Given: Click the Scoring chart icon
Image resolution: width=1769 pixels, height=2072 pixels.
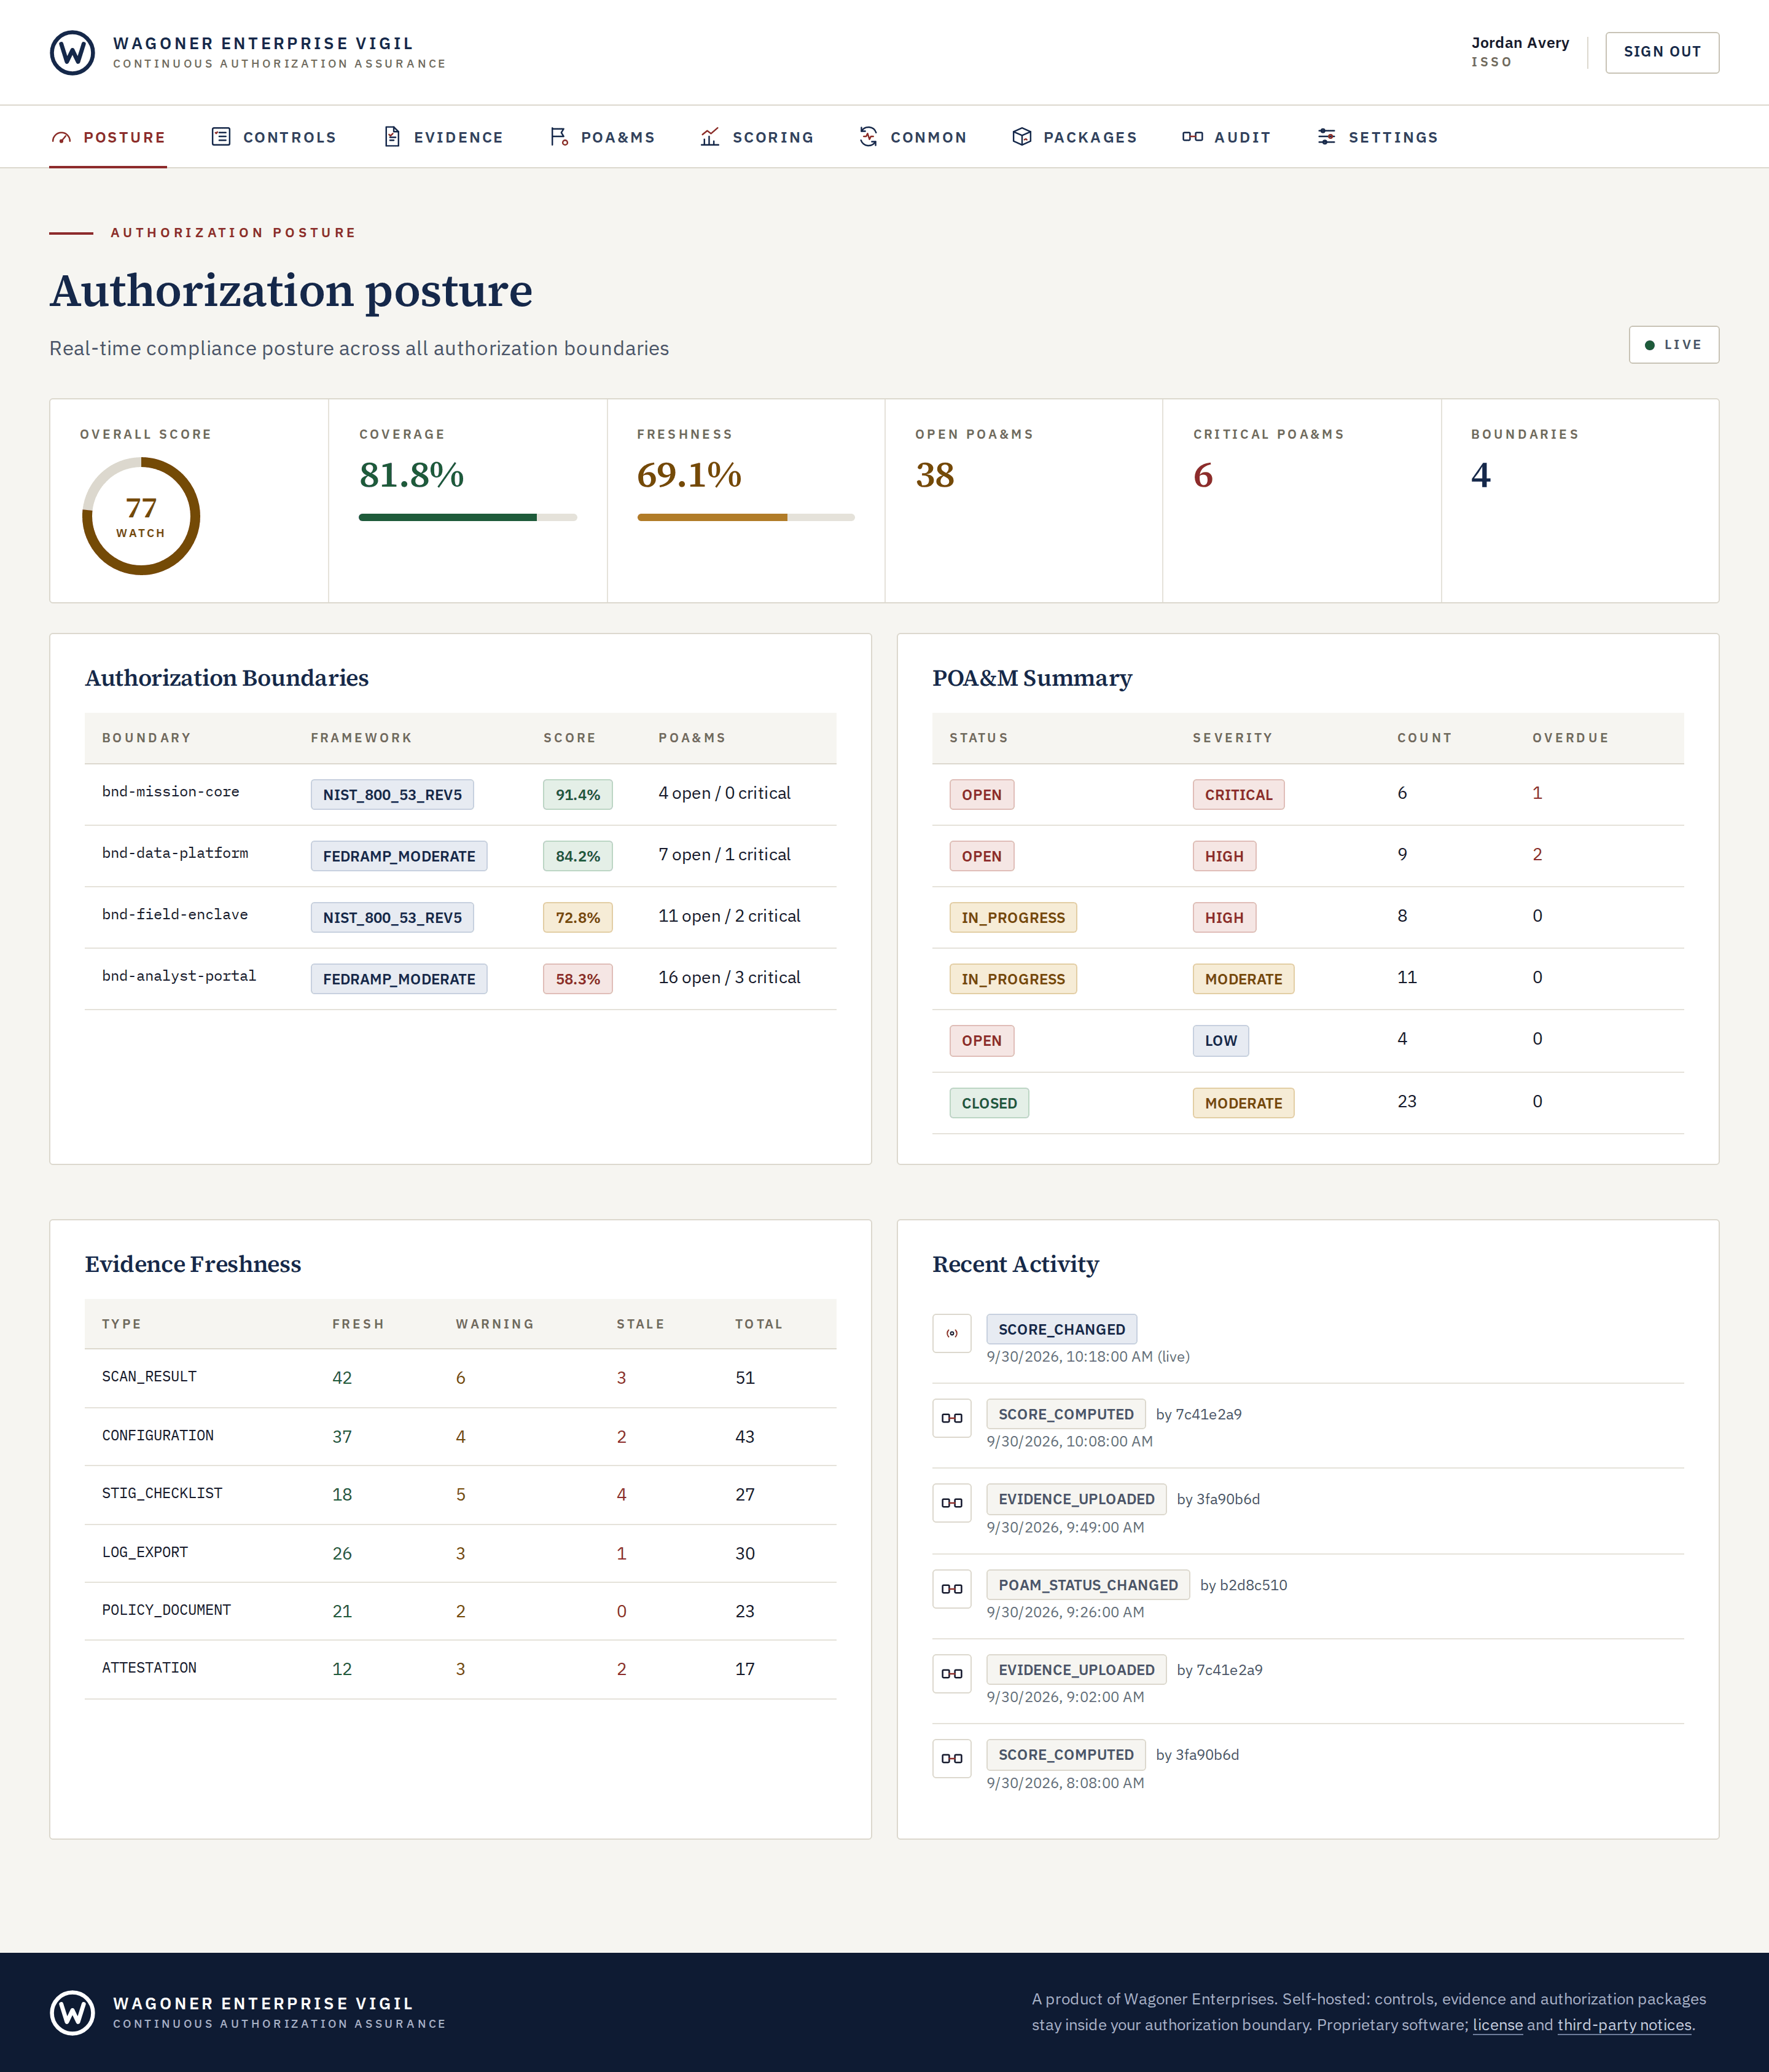Looking at the screenshot, I should click(x=709, y=137).
